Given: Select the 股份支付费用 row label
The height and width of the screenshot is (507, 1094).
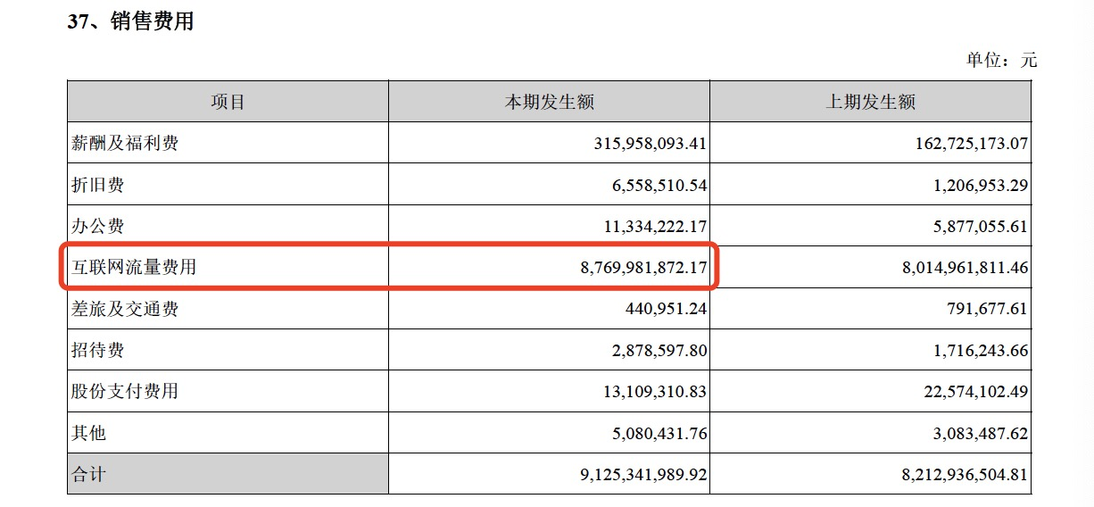Looking at the screenshot, I should point(125,391).
